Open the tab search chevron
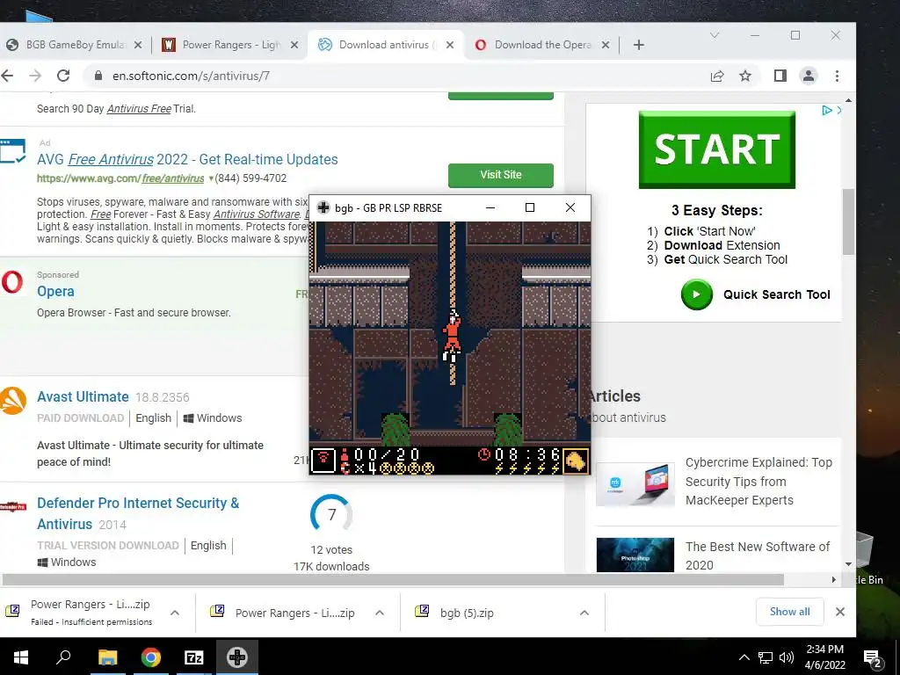The image size is (900, 675). pyautogui.click(x=714, y=35)
